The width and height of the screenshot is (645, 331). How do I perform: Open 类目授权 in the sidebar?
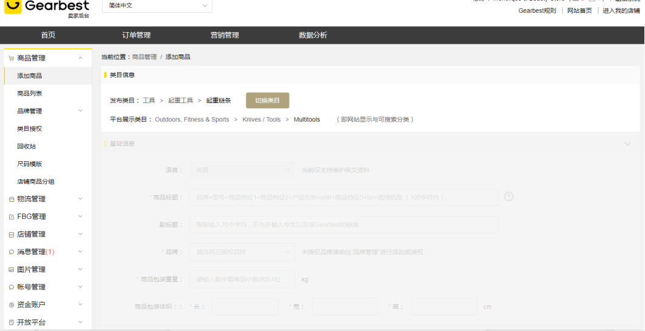(x=30, y=129)
